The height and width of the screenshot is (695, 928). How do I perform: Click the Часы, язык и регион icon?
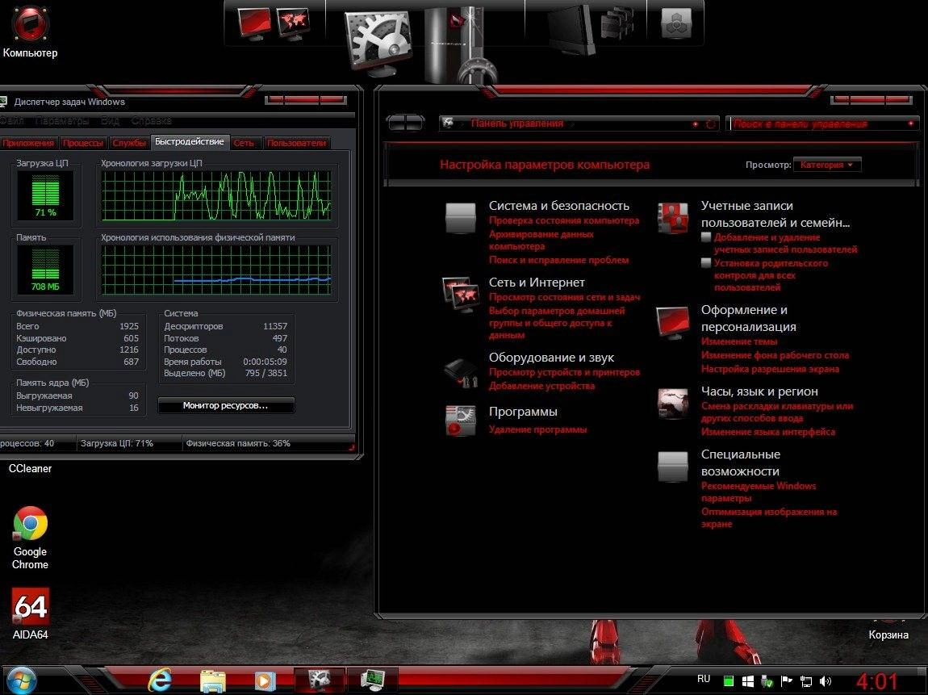point(673,403)
